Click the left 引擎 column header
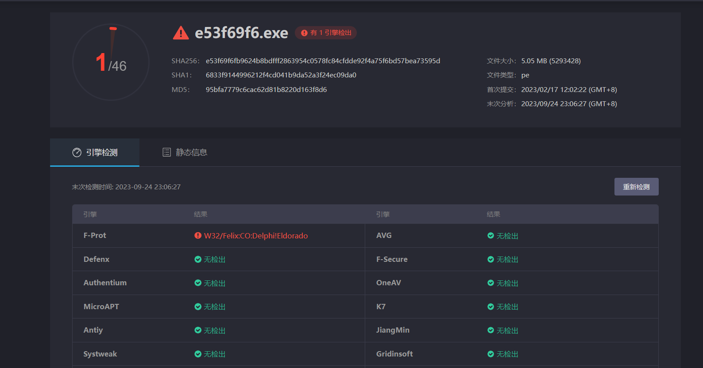This screenshot has height=368, width=703. (x=90, y=215)
